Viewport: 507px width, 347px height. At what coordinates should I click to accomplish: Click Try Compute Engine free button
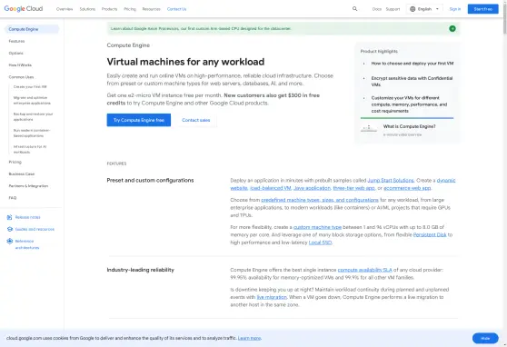coord(139,120)
